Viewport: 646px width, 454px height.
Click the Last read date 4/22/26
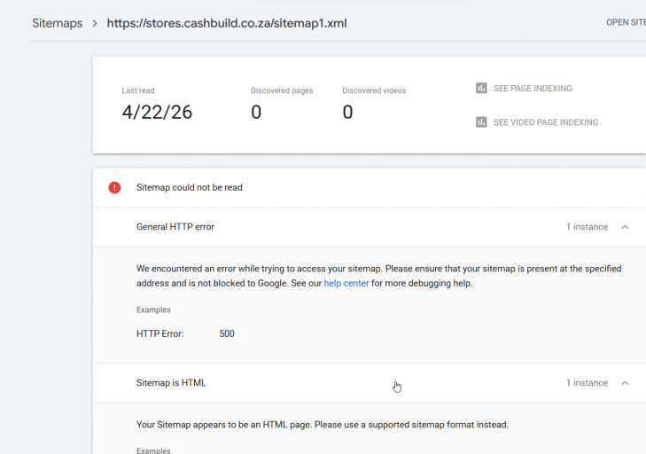tap(157, 112)
